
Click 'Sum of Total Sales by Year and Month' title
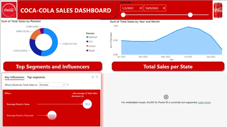(x=135, y=22)
